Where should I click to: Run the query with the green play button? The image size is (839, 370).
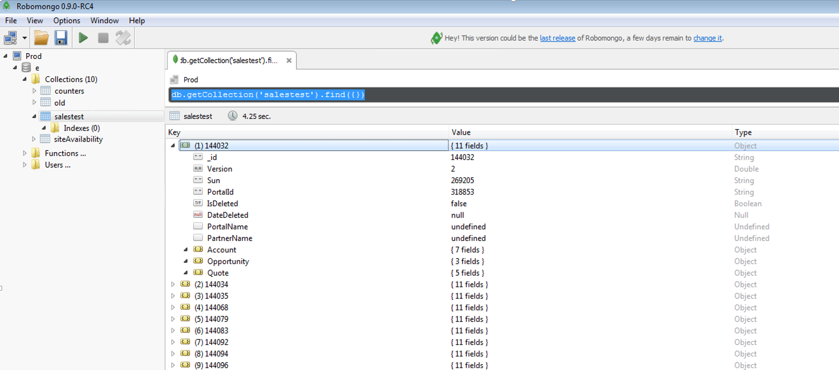tap(83, 38)
